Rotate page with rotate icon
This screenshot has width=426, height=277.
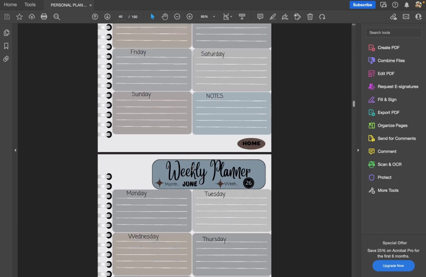click(x=322, y=17)
